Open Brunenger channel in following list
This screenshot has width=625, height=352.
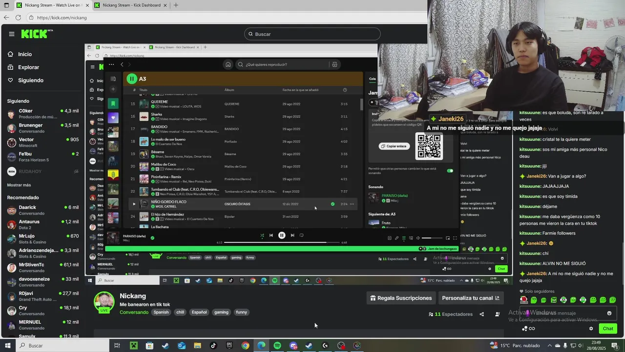42,128
